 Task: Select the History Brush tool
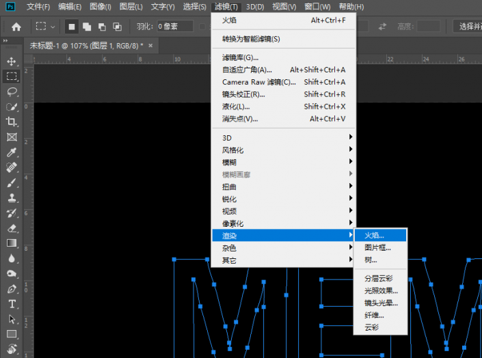click(12, 212)
